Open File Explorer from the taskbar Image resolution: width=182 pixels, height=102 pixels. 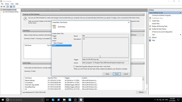click(64, 100)
